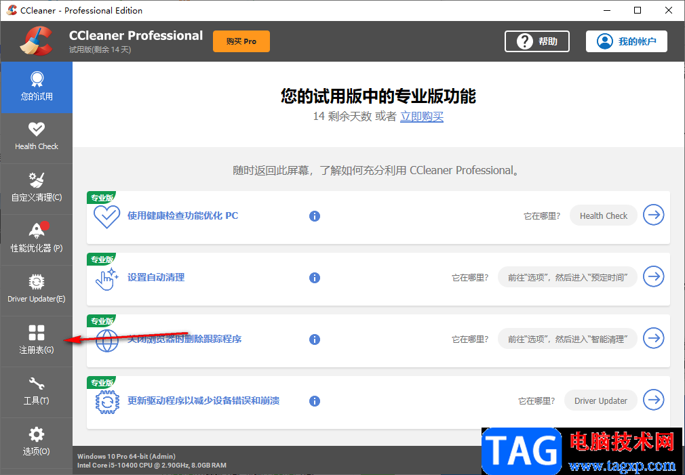Switch to the 您的试用 tab

pyautogui.click(x=37, y=87)
